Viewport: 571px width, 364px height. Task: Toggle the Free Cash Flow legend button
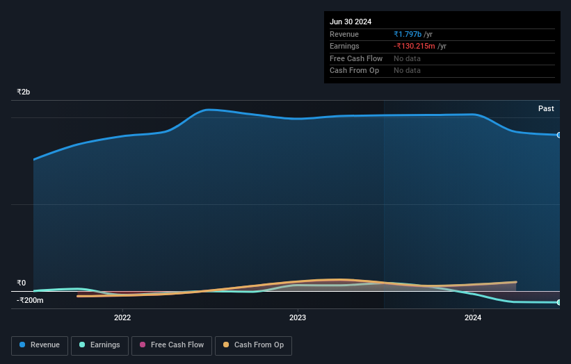(172, 345)
